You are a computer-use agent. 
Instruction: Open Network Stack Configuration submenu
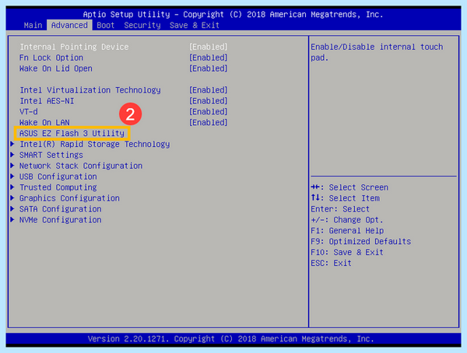pos(81,166)
